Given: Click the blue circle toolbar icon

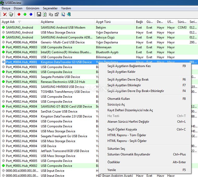Looking at the screenshot, I should pos(31,14).
